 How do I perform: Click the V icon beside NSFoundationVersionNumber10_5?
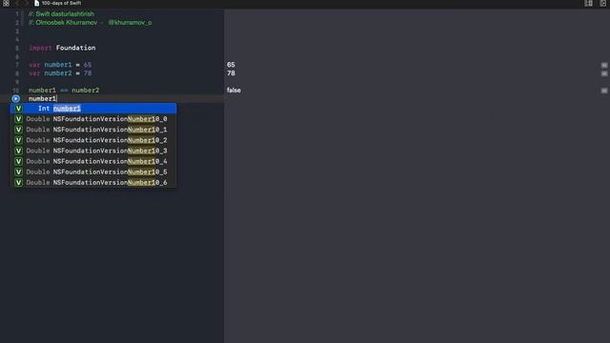(18, 171)
